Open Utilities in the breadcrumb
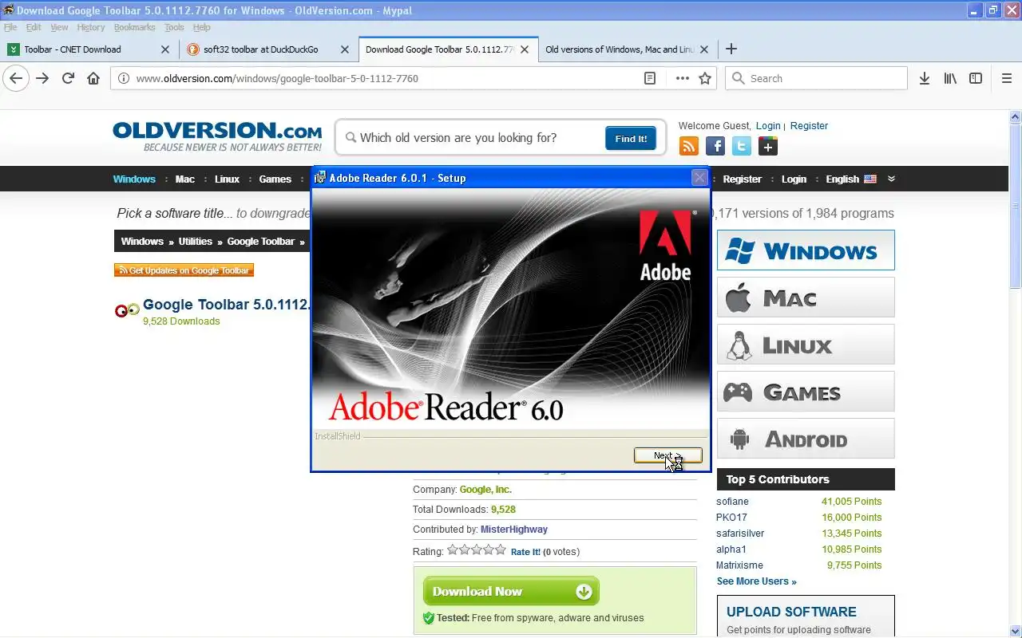This screenshot has height=638, width=1022. pos(196,241)
